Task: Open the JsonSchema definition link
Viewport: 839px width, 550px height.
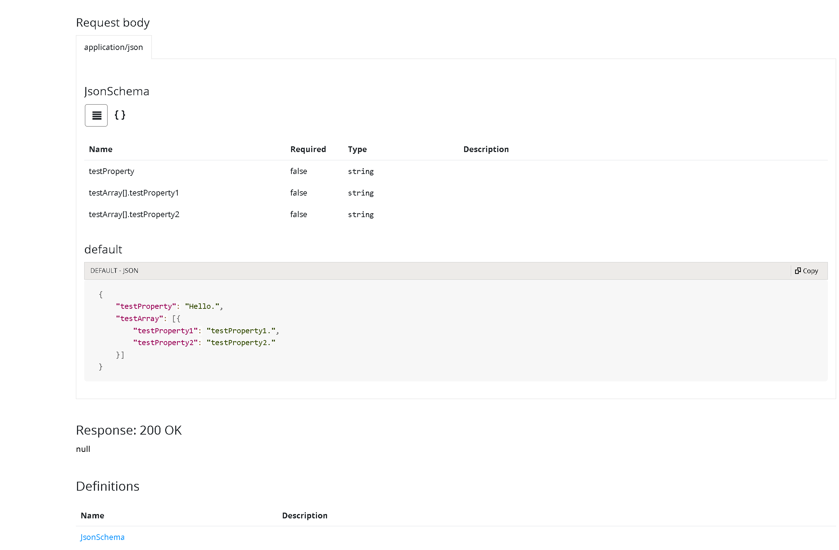Action: [x=102, y=537]
